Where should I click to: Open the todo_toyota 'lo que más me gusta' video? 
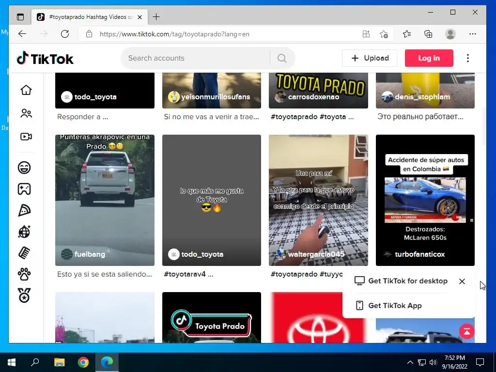[212, 200]
